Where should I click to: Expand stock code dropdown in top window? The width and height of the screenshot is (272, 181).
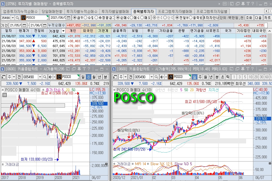pyautogui.click(x=13, y=18)
